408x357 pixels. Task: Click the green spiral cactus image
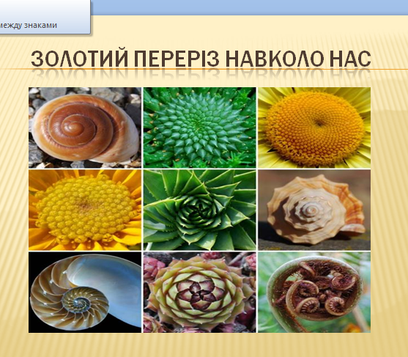coord(199,128)
